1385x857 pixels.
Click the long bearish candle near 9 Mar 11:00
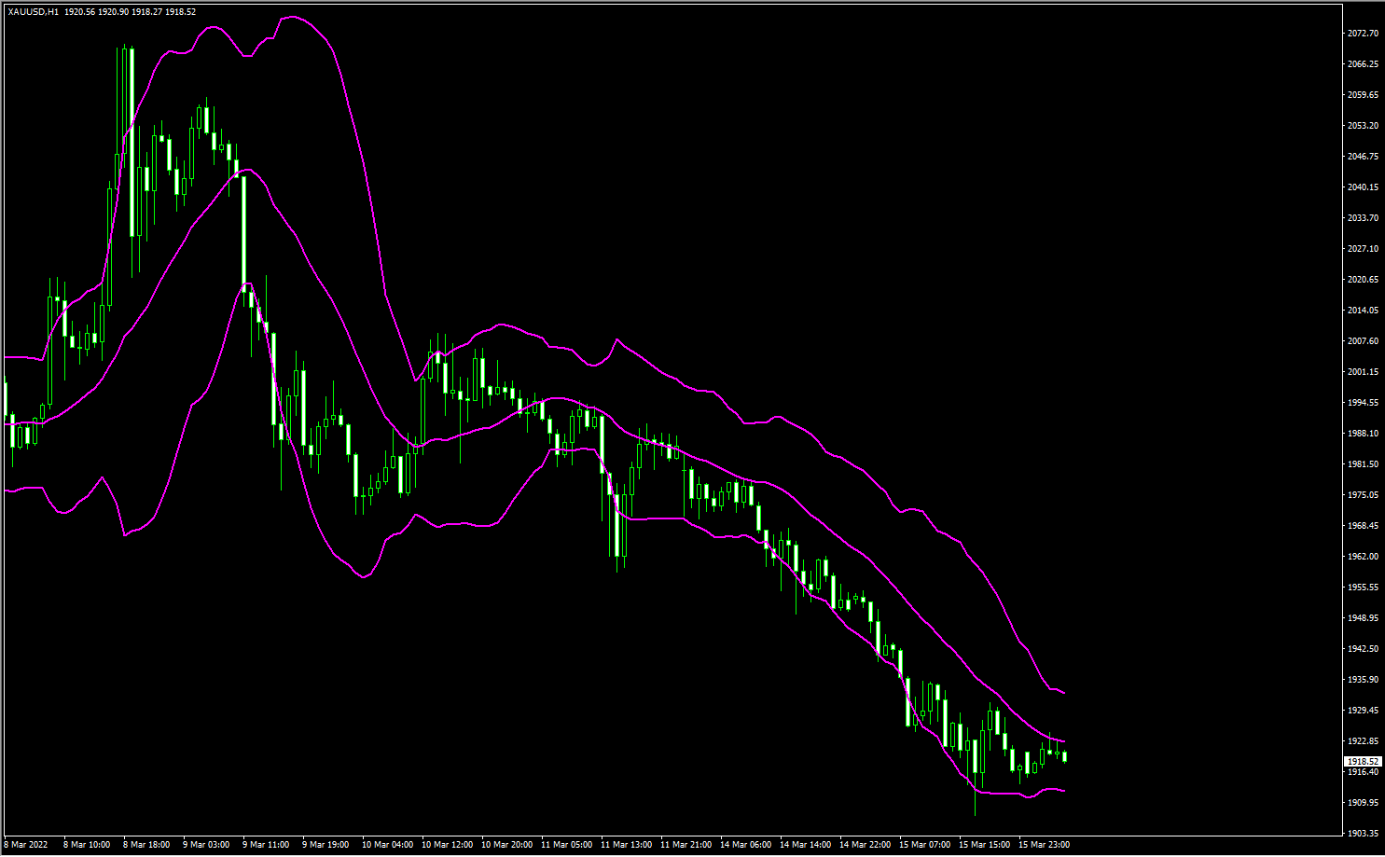[243, 233]
